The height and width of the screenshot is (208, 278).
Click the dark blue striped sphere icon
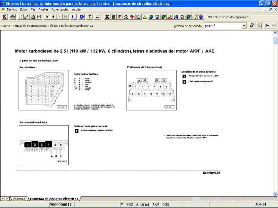pyautogui.click(x=201, y=17)
